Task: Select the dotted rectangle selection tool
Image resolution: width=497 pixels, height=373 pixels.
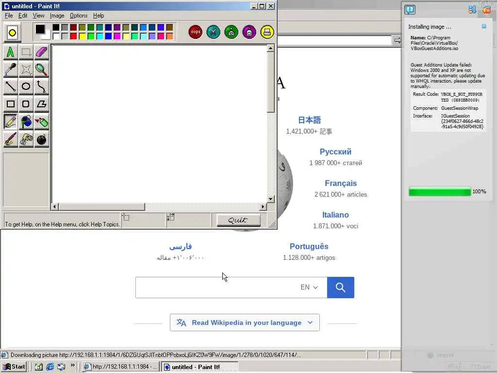Action: [x=26, y=52]
